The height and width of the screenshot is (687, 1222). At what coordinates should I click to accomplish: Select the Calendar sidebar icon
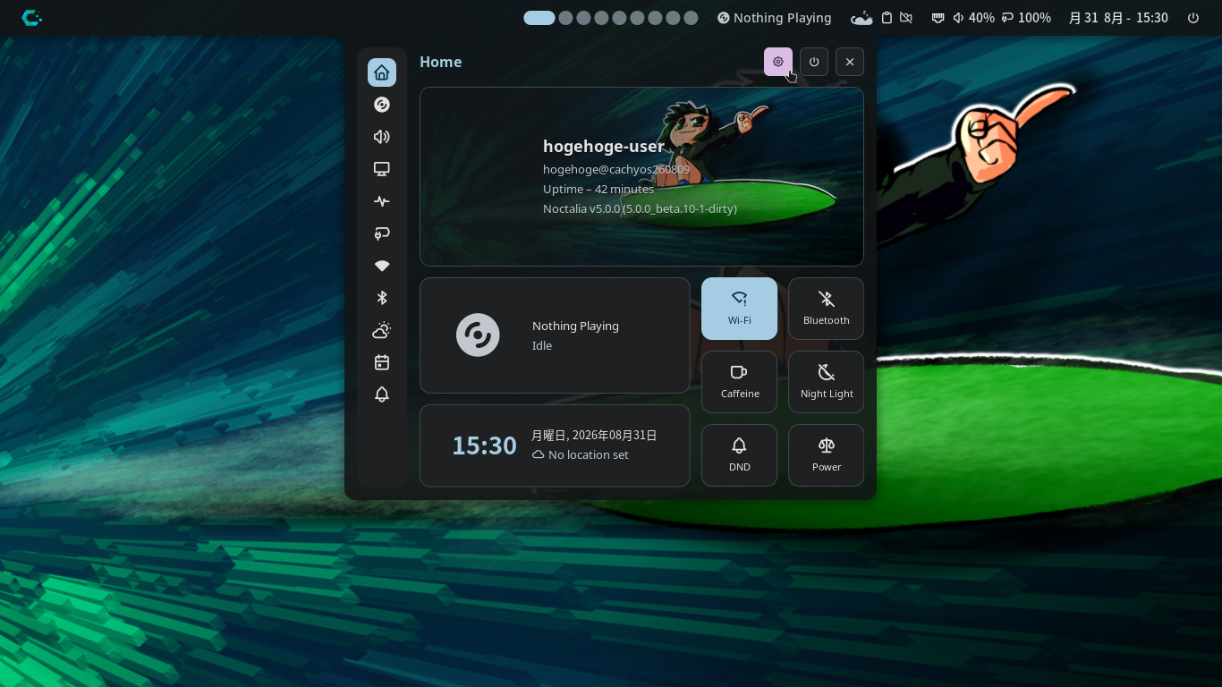(x=382, y=362)
